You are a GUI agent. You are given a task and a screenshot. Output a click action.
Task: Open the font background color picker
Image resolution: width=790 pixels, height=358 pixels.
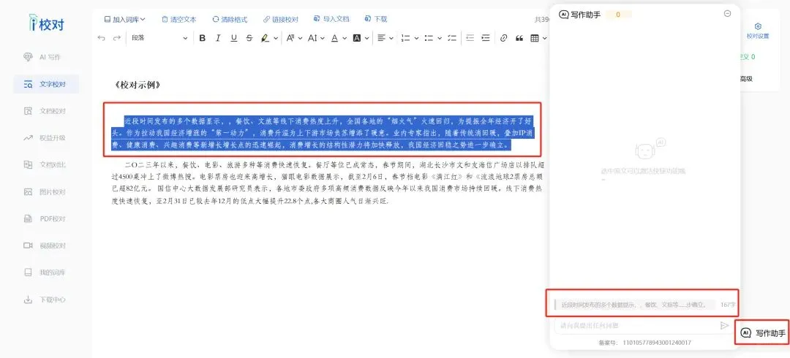tap(361, 38)
